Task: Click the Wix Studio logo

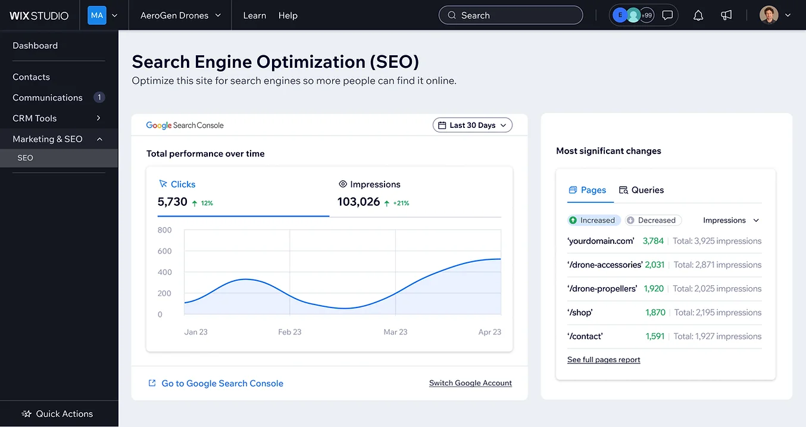Action: tap(39, 15)
